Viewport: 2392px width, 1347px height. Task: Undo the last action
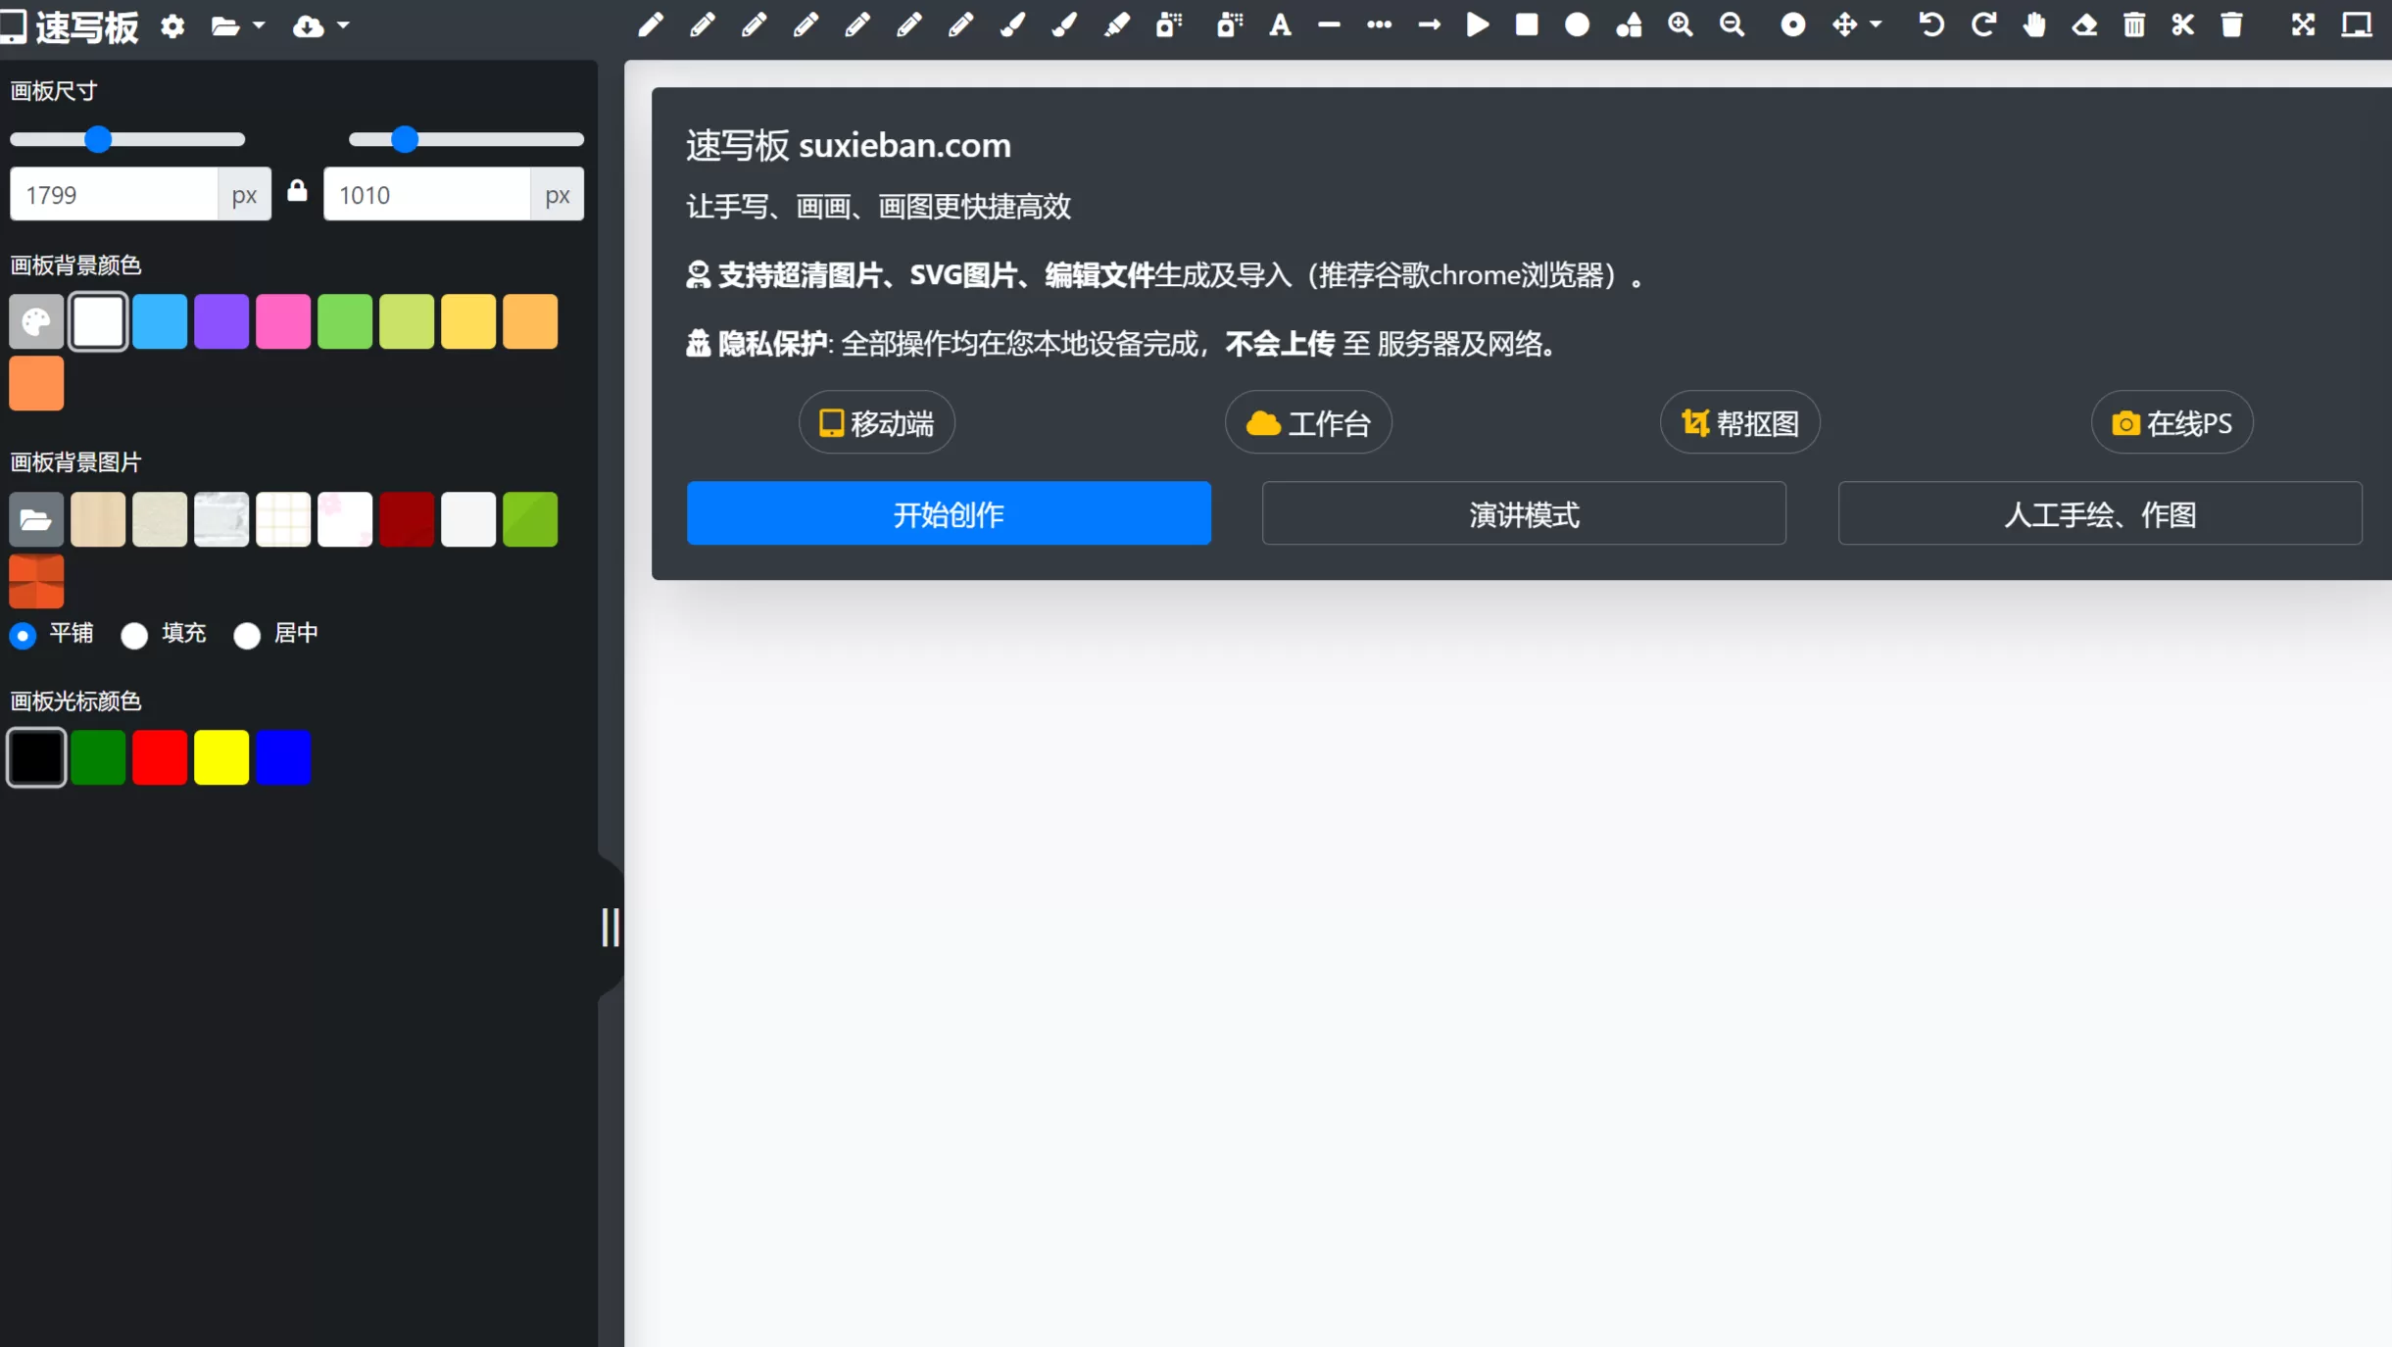[x=1929, y=24]
